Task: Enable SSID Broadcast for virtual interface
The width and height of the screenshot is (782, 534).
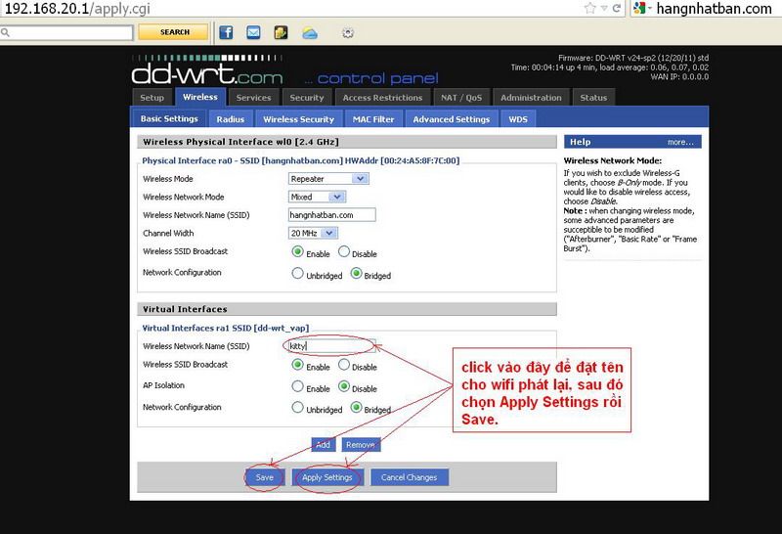Action: point(297,365)
